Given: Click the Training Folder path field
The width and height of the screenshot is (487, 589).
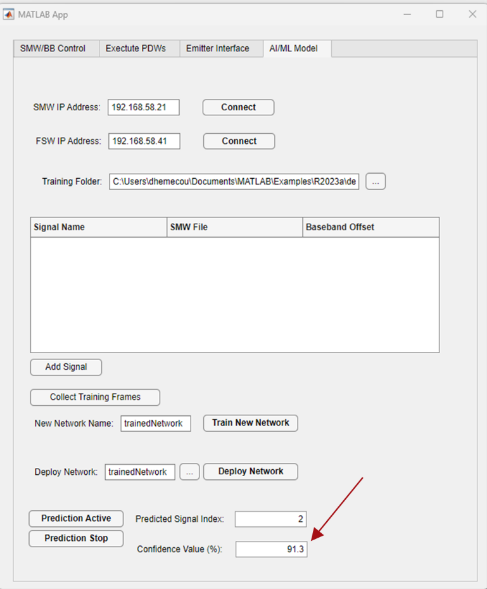Looking at the screenshot, I should click(x=234, y=182).
